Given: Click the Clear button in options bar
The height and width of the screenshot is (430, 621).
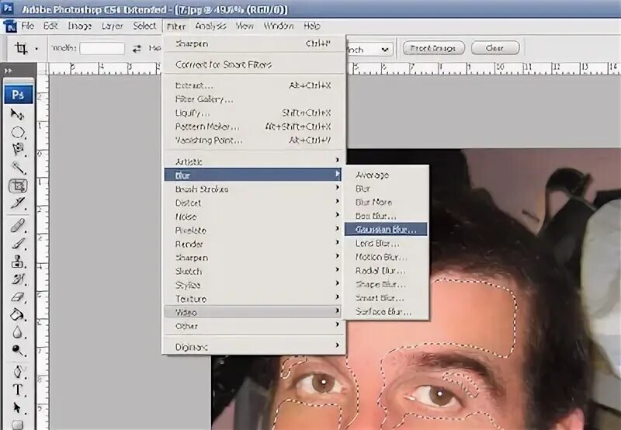Looking at the screenshot, I should (x=495, y=48).
